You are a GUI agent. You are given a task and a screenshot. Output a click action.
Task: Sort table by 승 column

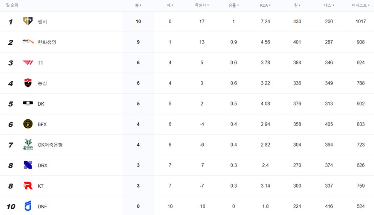[x=138, y=5]
